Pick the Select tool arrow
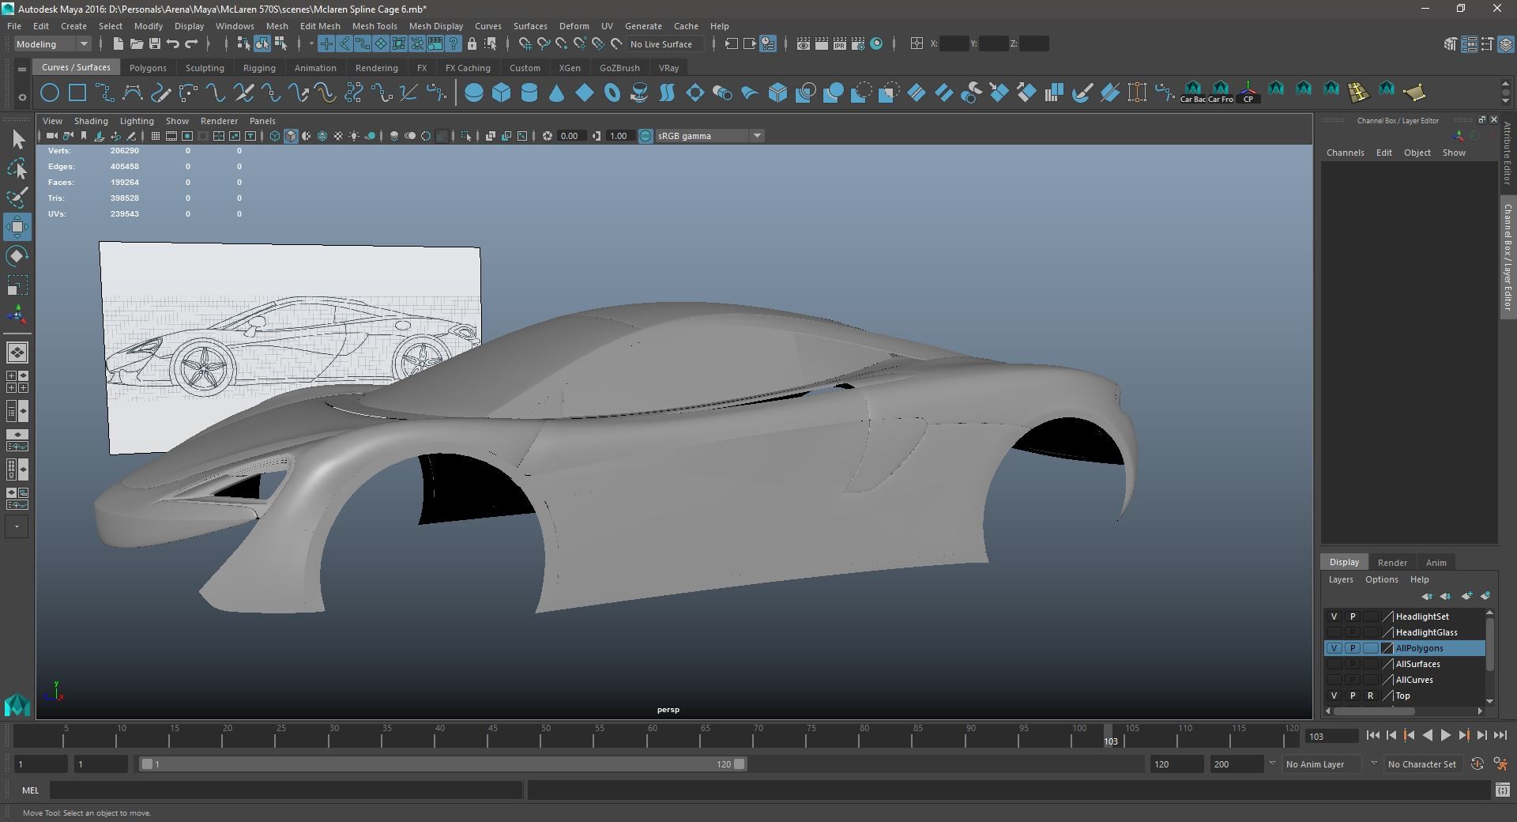The image size is (1517, 822). [17, 140]
